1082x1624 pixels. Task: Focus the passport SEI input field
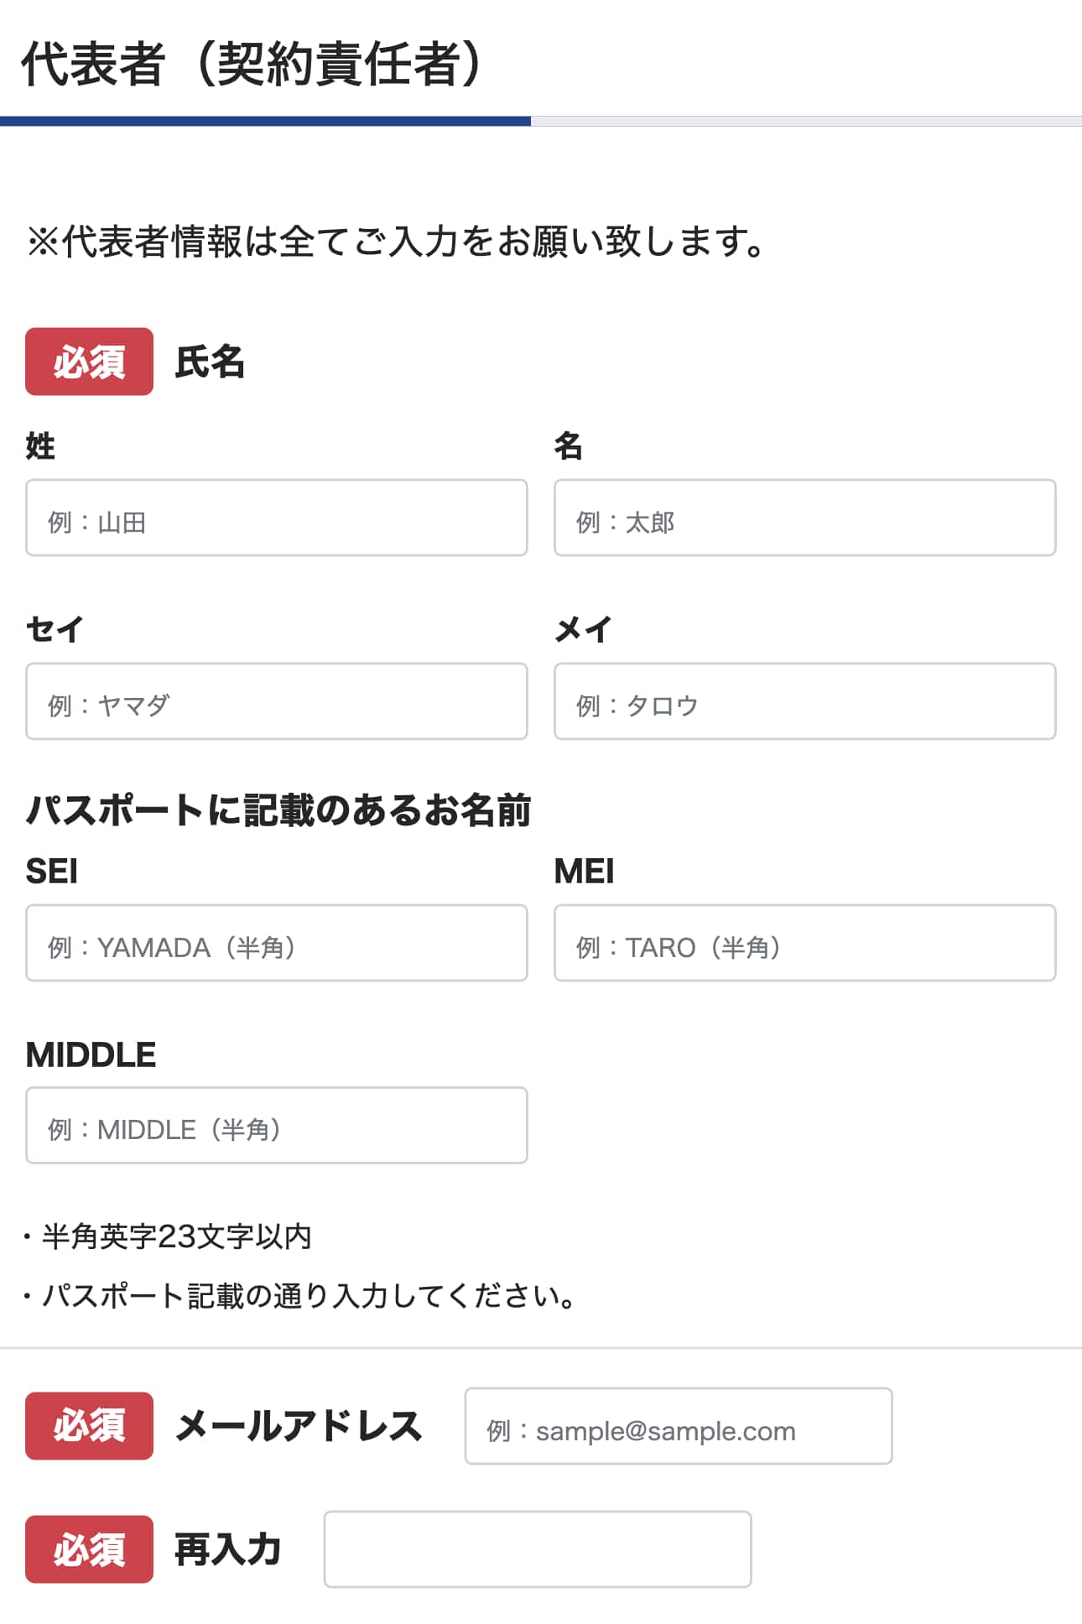[x=277, y=943]
